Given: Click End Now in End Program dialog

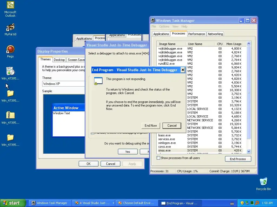Looking at the screenshot, I should [x=151, y=126].
